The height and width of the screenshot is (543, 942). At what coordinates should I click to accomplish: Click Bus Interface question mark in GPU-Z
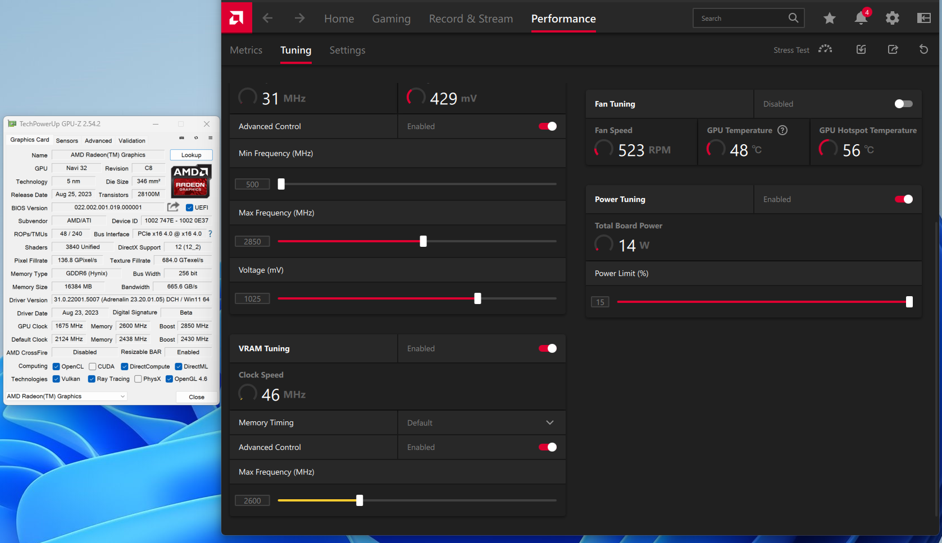tap(210, 233)
